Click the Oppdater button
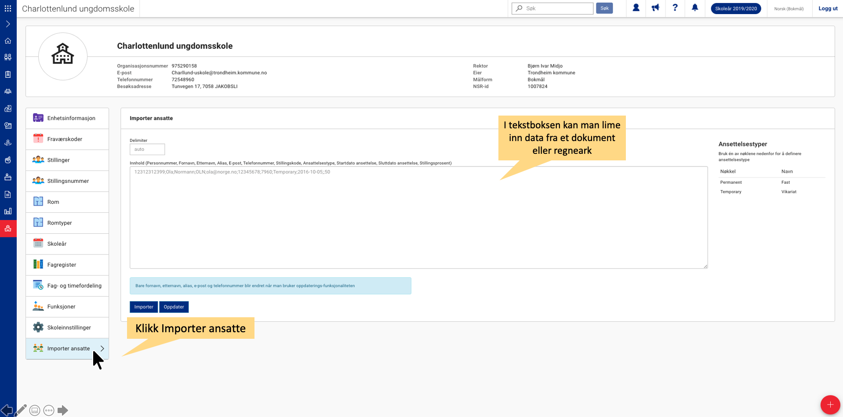This screenshot has width=843, height=417. (x=174, y=307)
